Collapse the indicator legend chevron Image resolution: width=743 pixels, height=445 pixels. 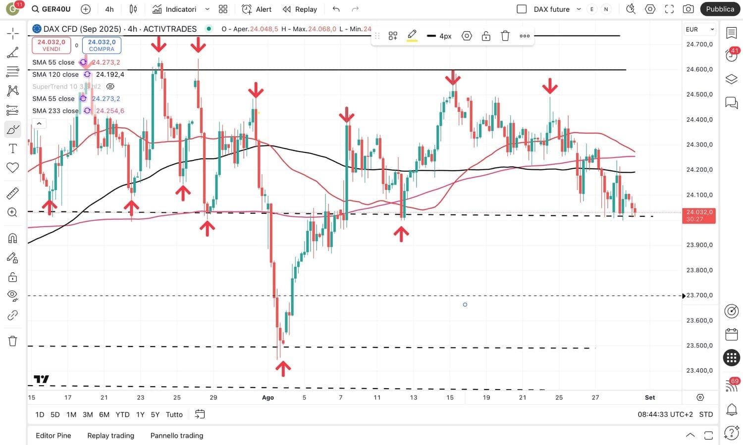[39, 123]
